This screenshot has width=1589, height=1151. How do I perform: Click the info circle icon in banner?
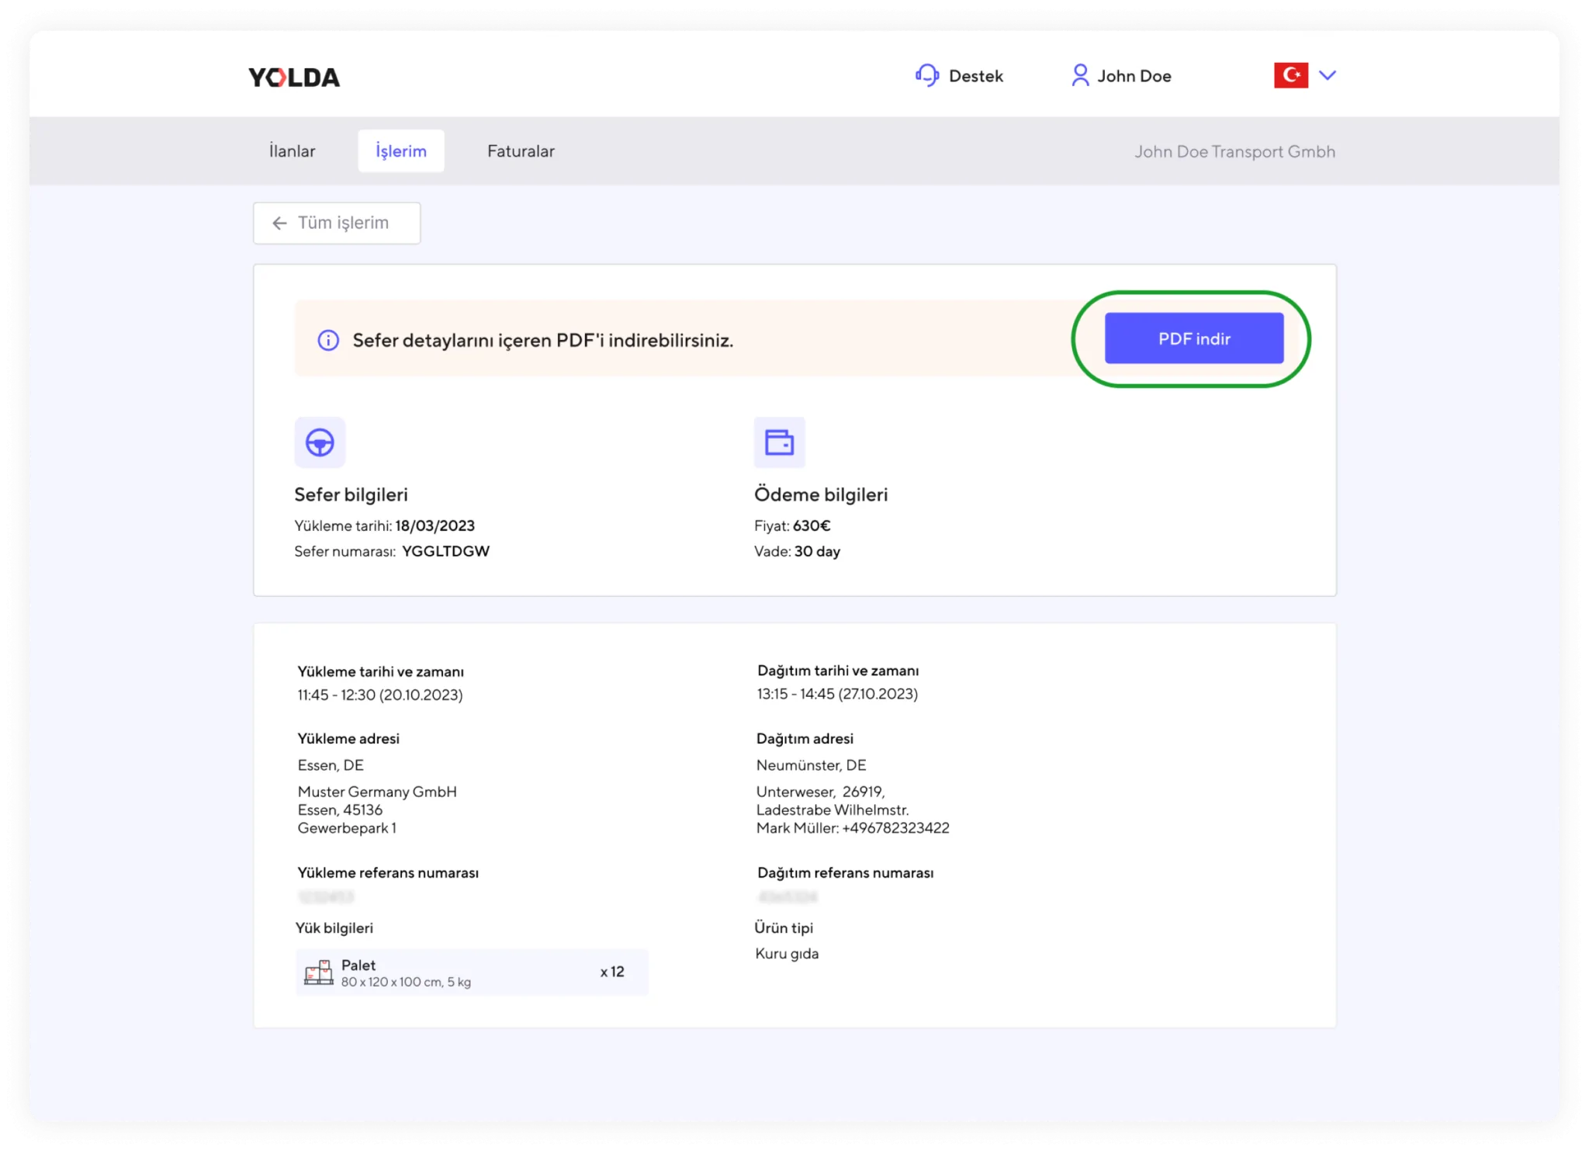tap(328, 340)
